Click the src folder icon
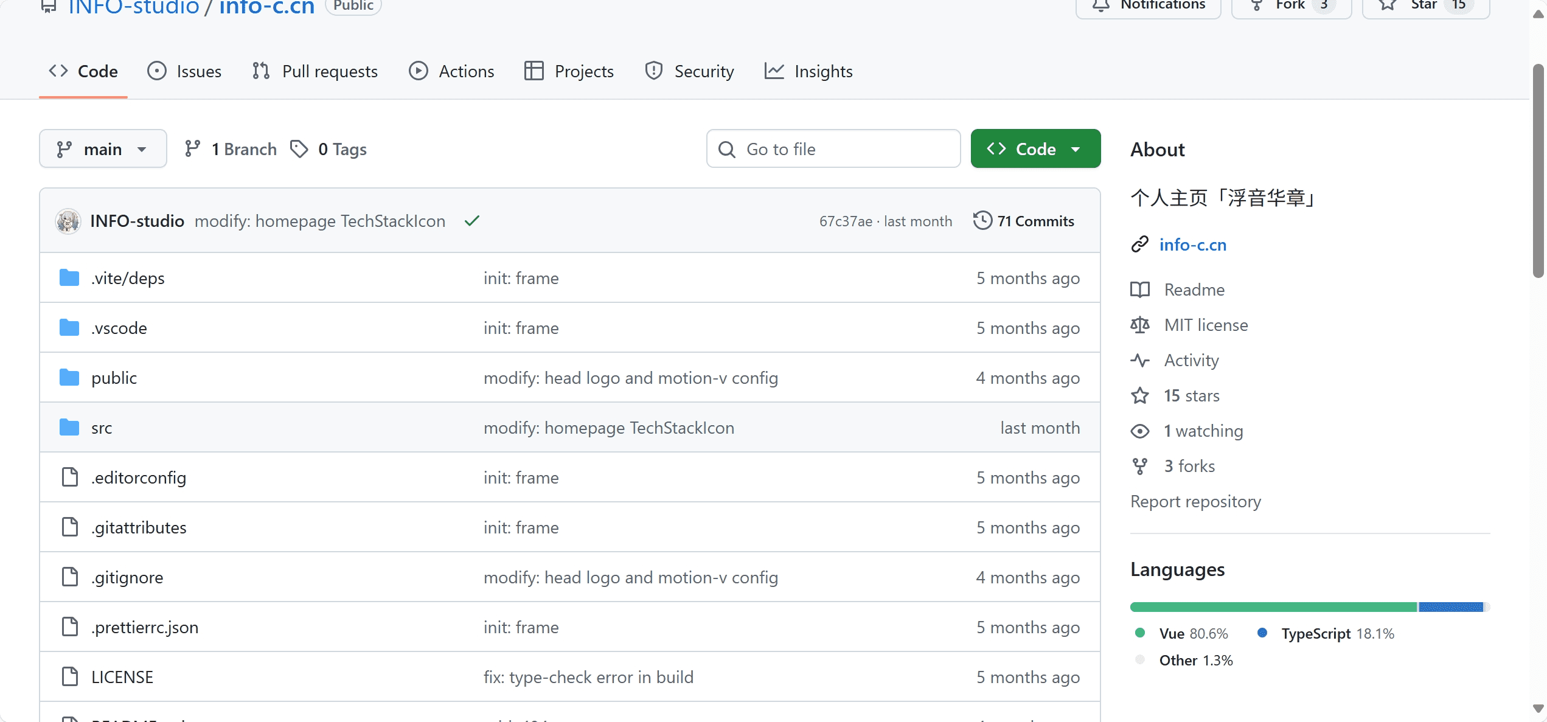 (69, 427)
